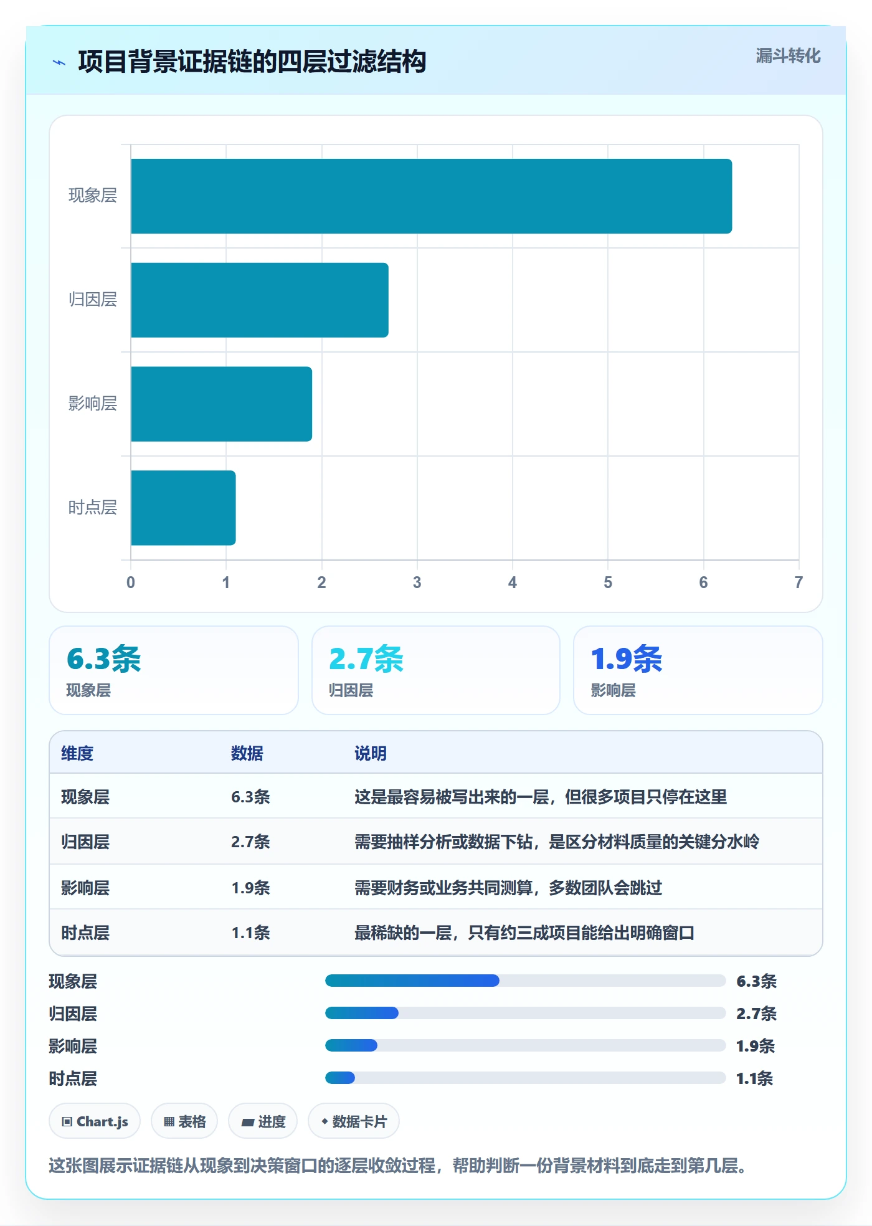Click the lightning icon beside the title

pos(59,62)
